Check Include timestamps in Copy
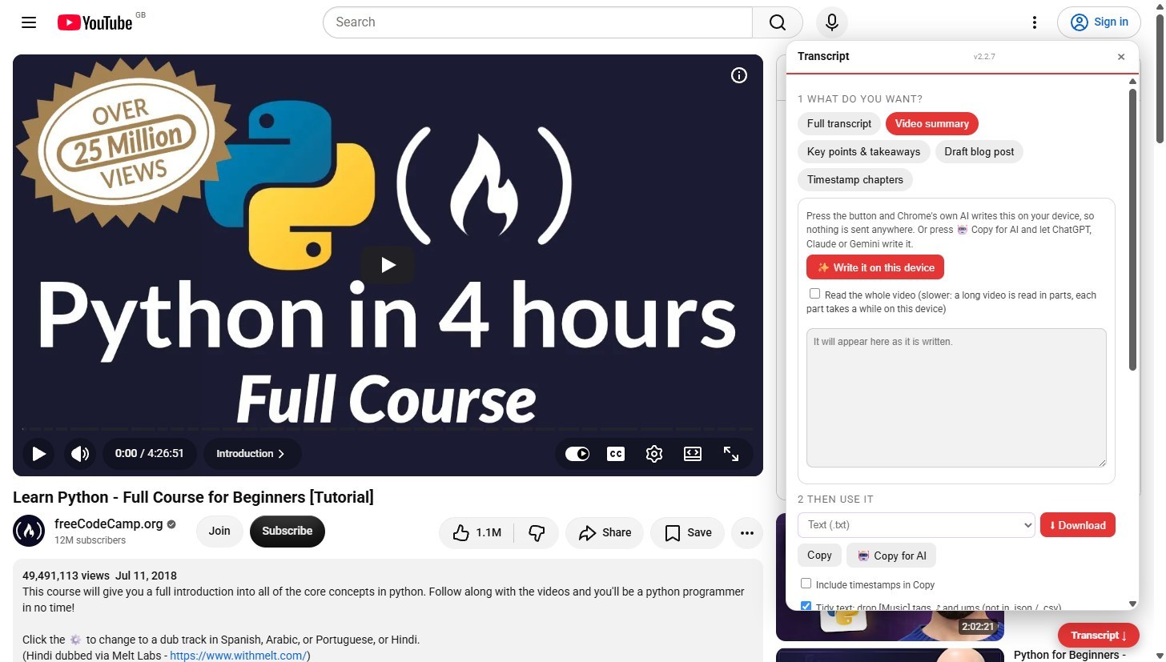 [x=806, y=584]
